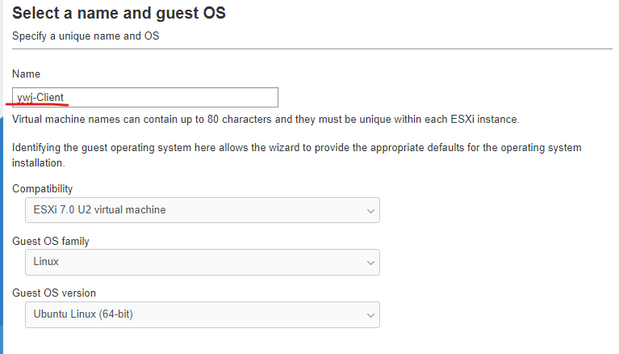The height and width of the screenshot is (354, 619).
Task: Click the Name field label
Action: (26, 74)
